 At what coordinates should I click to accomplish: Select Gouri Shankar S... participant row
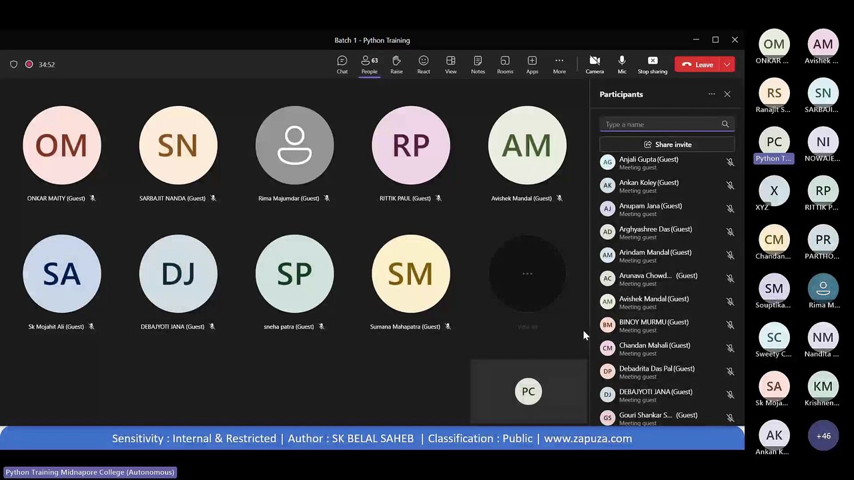667,418
